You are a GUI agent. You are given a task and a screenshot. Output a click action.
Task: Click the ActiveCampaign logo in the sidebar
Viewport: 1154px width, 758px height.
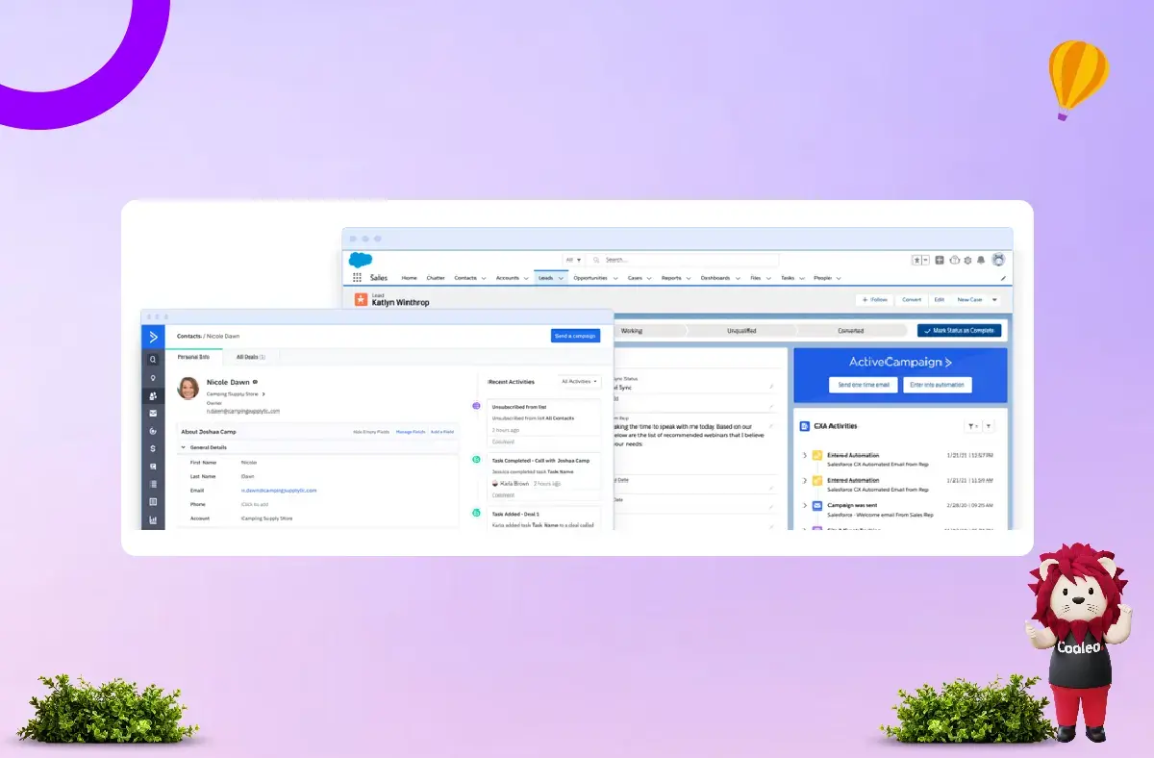[x=153, y=337]
